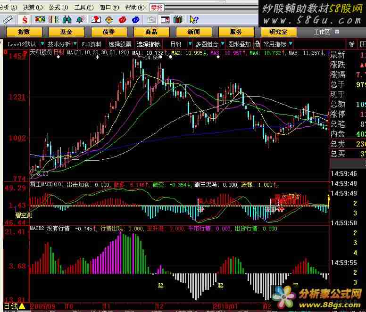The width and height of the screenshot is (366, 312).
Task: Click the 碧空剑 signal label
Action: (24, 215)
